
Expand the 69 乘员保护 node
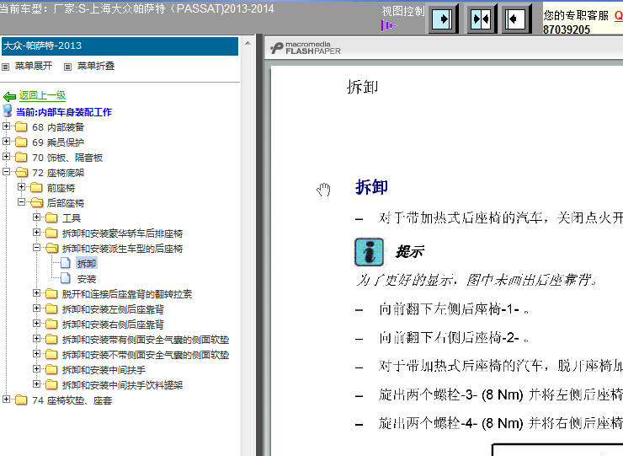click(x=6, y=142)
